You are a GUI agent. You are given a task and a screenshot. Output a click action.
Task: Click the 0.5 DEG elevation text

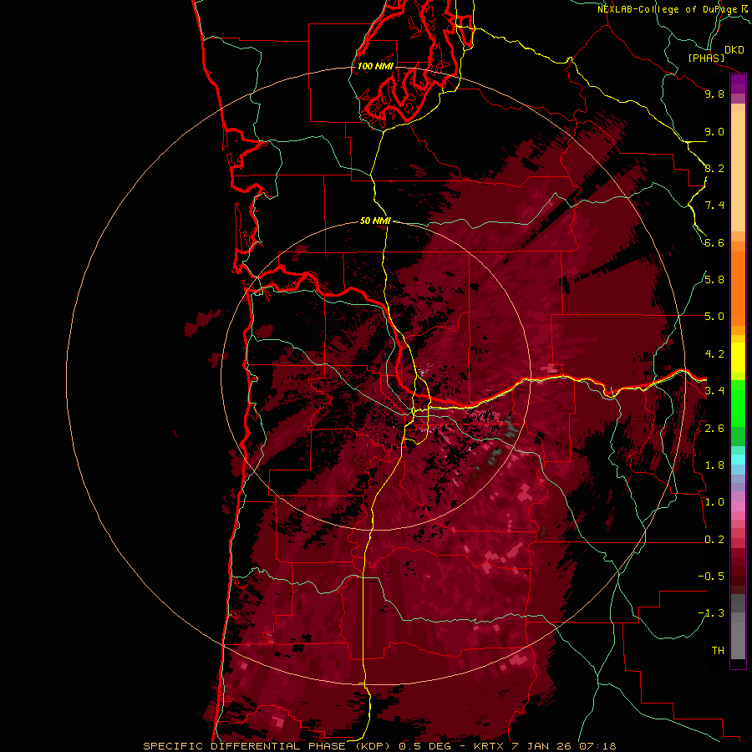point(427,746)
